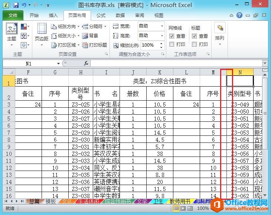Viewport: 271px width, 215px height.
Task: Click Background (背景) button
Action: coord(90,36)
